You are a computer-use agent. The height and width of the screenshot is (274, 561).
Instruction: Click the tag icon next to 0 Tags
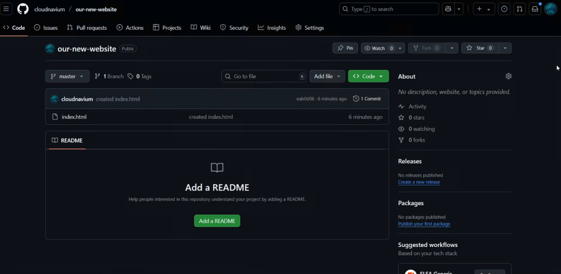pyautogui.click(x=130, y=76)
